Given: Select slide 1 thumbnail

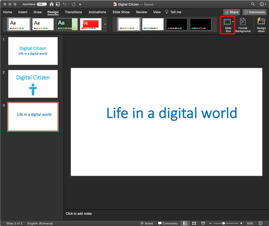Looking at the screenshot, I should tap(33, 51).
